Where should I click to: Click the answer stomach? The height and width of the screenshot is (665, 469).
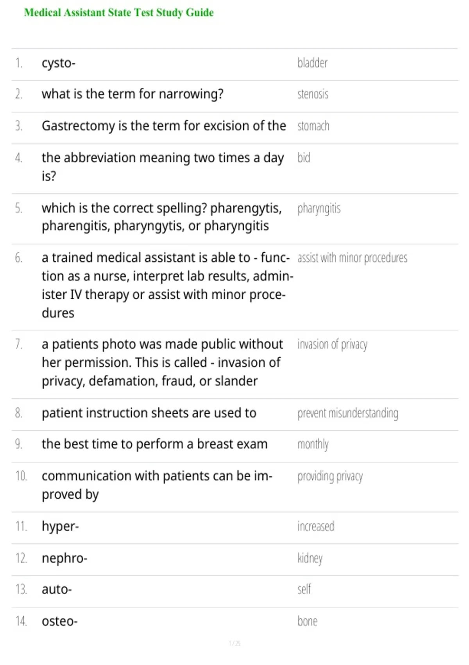(x=313, y=126)
